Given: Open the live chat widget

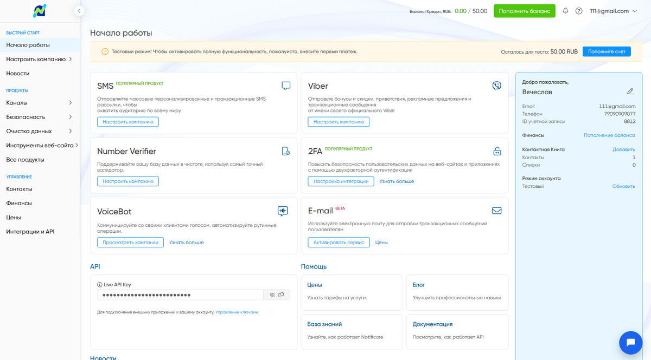Looking at the screenshot, I should 630,343.
